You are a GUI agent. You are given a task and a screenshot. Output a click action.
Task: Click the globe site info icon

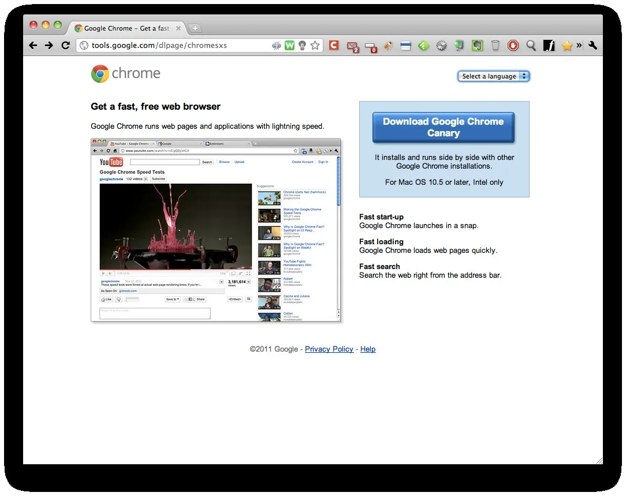[x=84, y=46]
